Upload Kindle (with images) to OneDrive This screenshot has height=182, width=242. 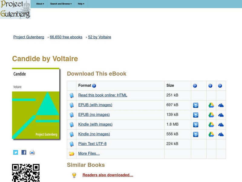221,124
